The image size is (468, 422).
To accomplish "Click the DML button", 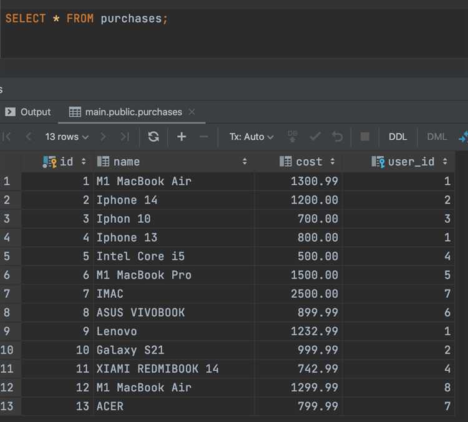I will point(437,137).
